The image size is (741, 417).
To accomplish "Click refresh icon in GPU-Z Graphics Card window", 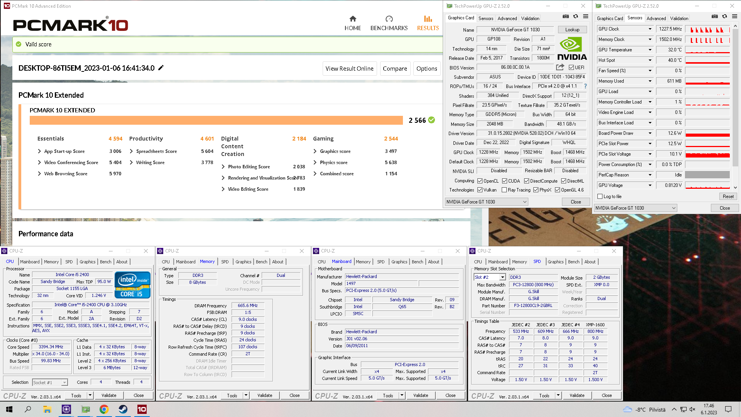I will (x=575, y=16).
